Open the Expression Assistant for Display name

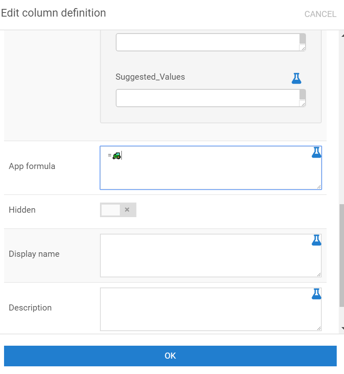point(316,239)
